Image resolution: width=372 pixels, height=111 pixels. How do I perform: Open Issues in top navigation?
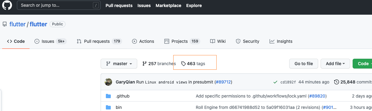(144, 6)
